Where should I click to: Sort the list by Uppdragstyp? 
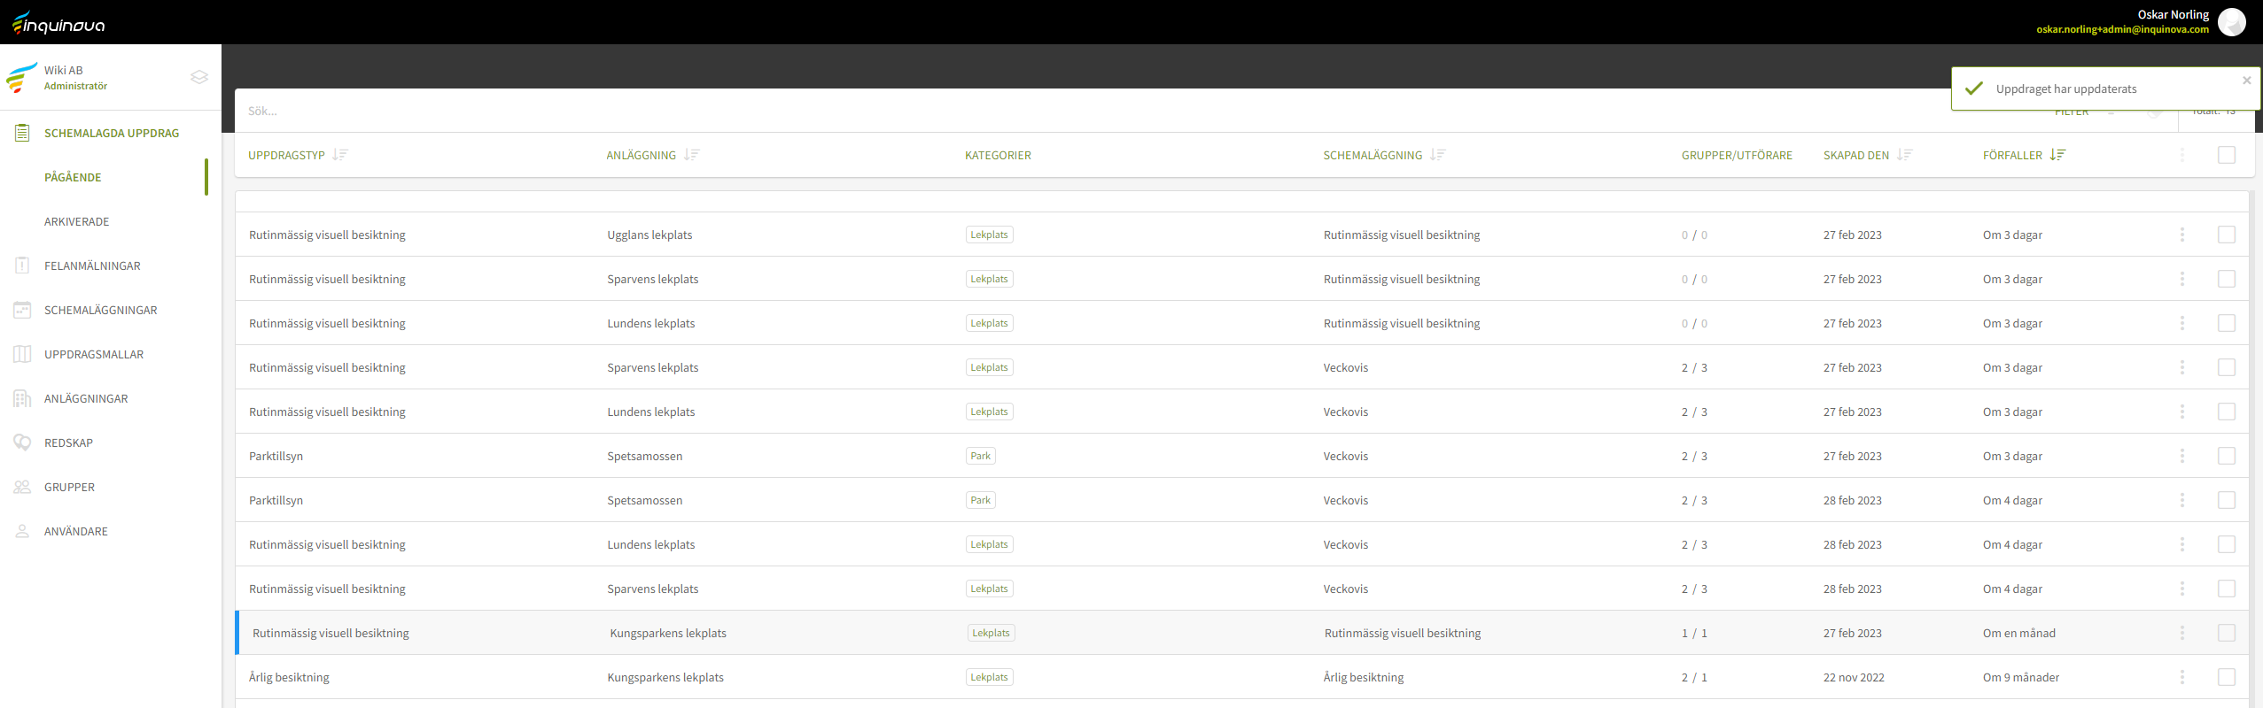(x=340, y=155)
